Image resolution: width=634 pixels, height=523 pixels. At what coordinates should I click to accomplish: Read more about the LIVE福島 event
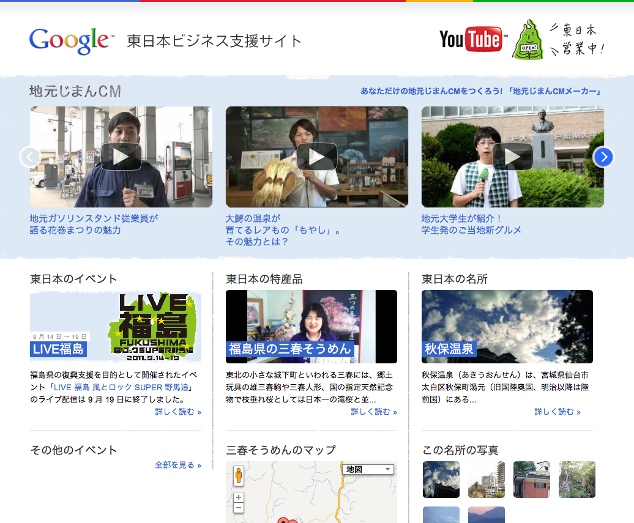pyautogui.click(x=178, y=412)
